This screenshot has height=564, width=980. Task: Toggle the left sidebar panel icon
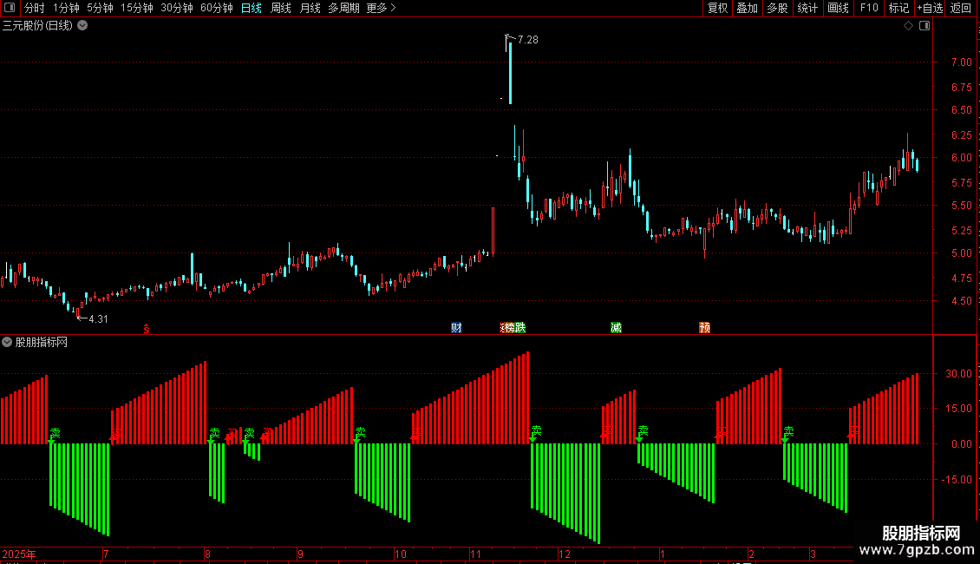coord(10,8)
